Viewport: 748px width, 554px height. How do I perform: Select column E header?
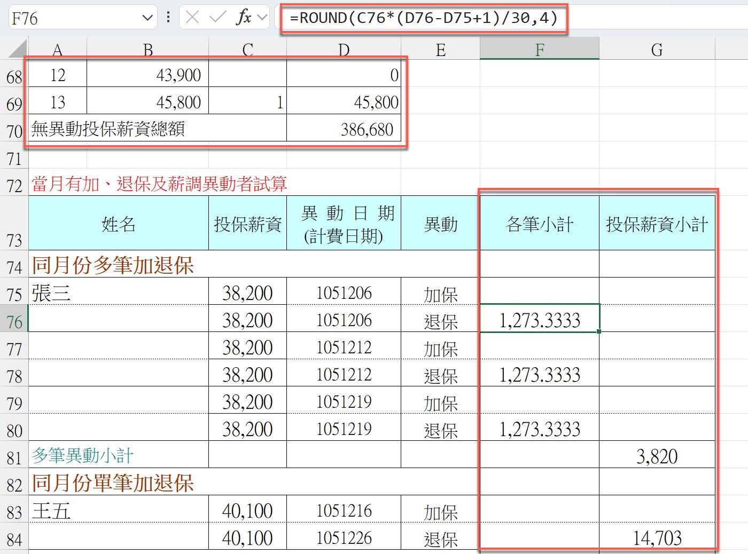point(440,50)
